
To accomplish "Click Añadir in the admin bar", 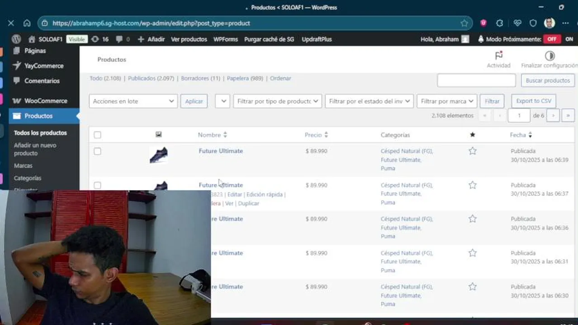I will pos(152,39).
